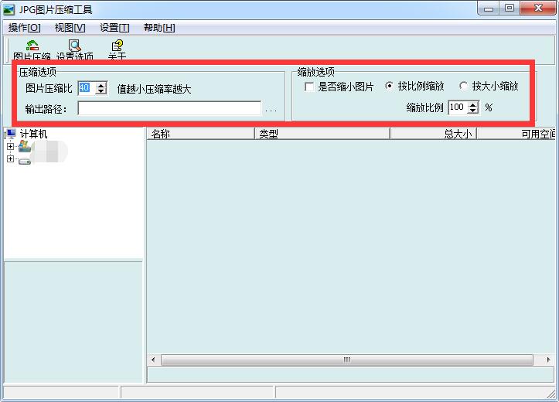Enable the 是否缩小图片 checkbox
Viewport: 559px width, 402px height.
tap(309, 87)
